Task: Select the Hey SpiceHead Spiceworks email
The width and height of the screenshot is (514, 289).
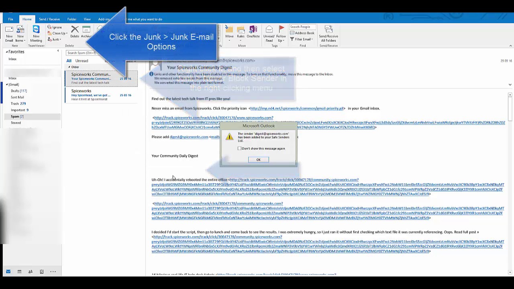Action: [x=101, y=95]
